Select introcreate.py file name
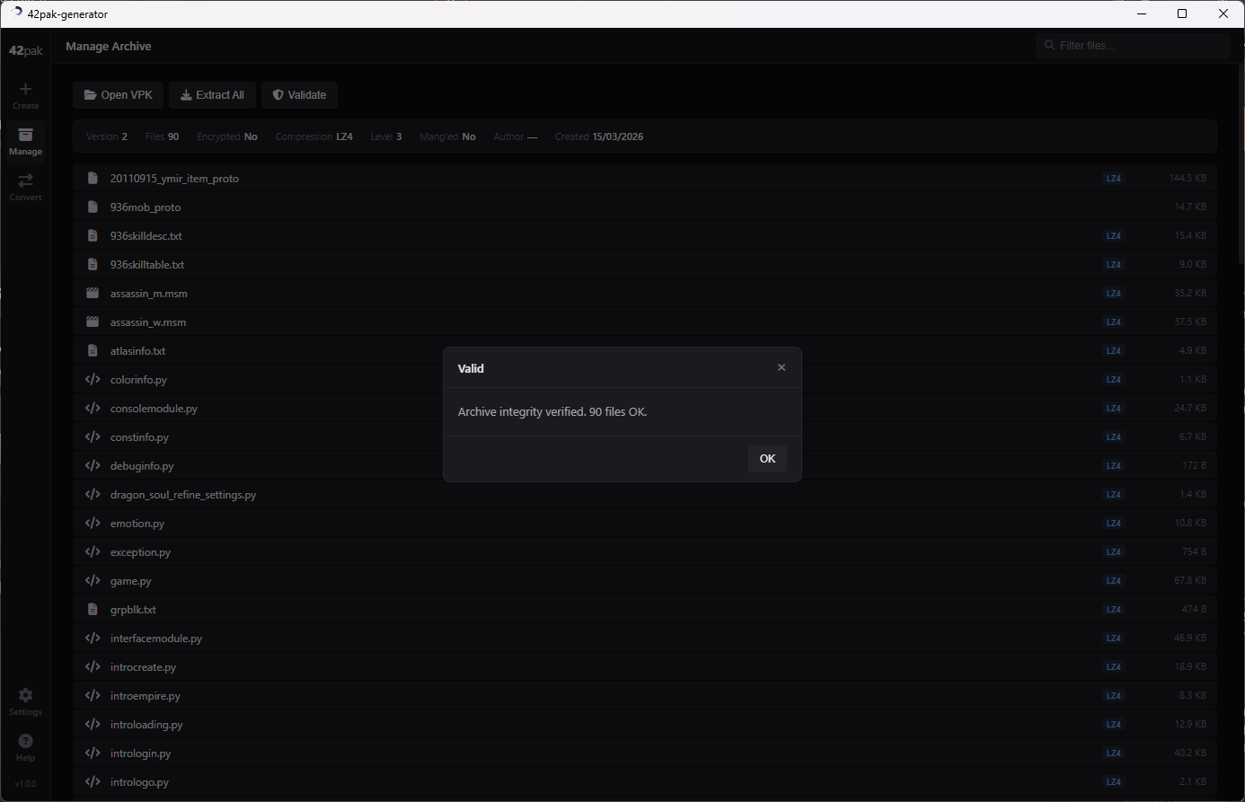1245x802 pixels. [143, 667]
